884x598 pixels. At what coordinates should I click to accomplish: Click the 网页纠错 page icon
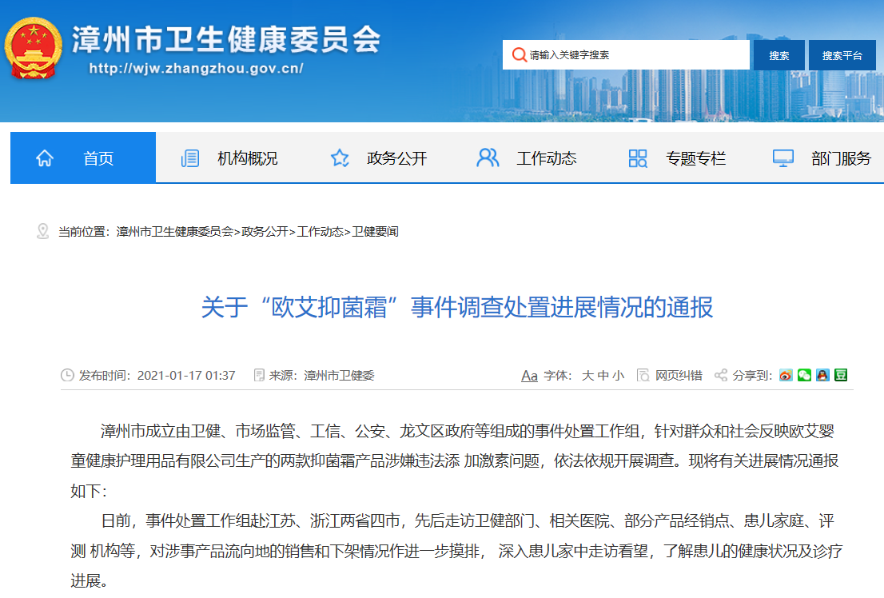(643, 375)
